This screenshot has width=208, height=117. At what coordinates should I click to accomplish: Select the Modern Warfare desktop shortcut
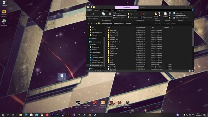click(x=78, y=104)
